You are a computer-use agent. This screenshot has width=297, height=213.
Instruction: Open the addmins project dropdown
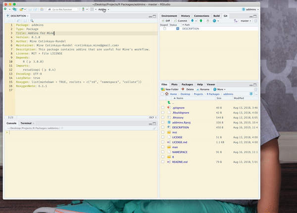[x=250, y=9]
